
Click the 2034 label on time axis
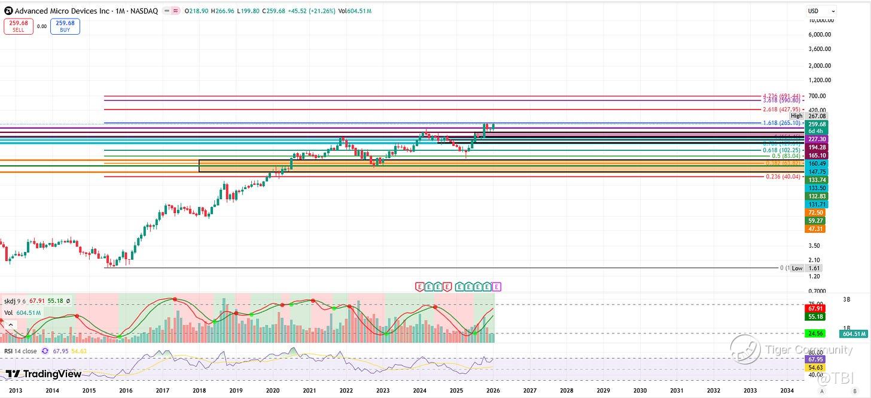787,391
